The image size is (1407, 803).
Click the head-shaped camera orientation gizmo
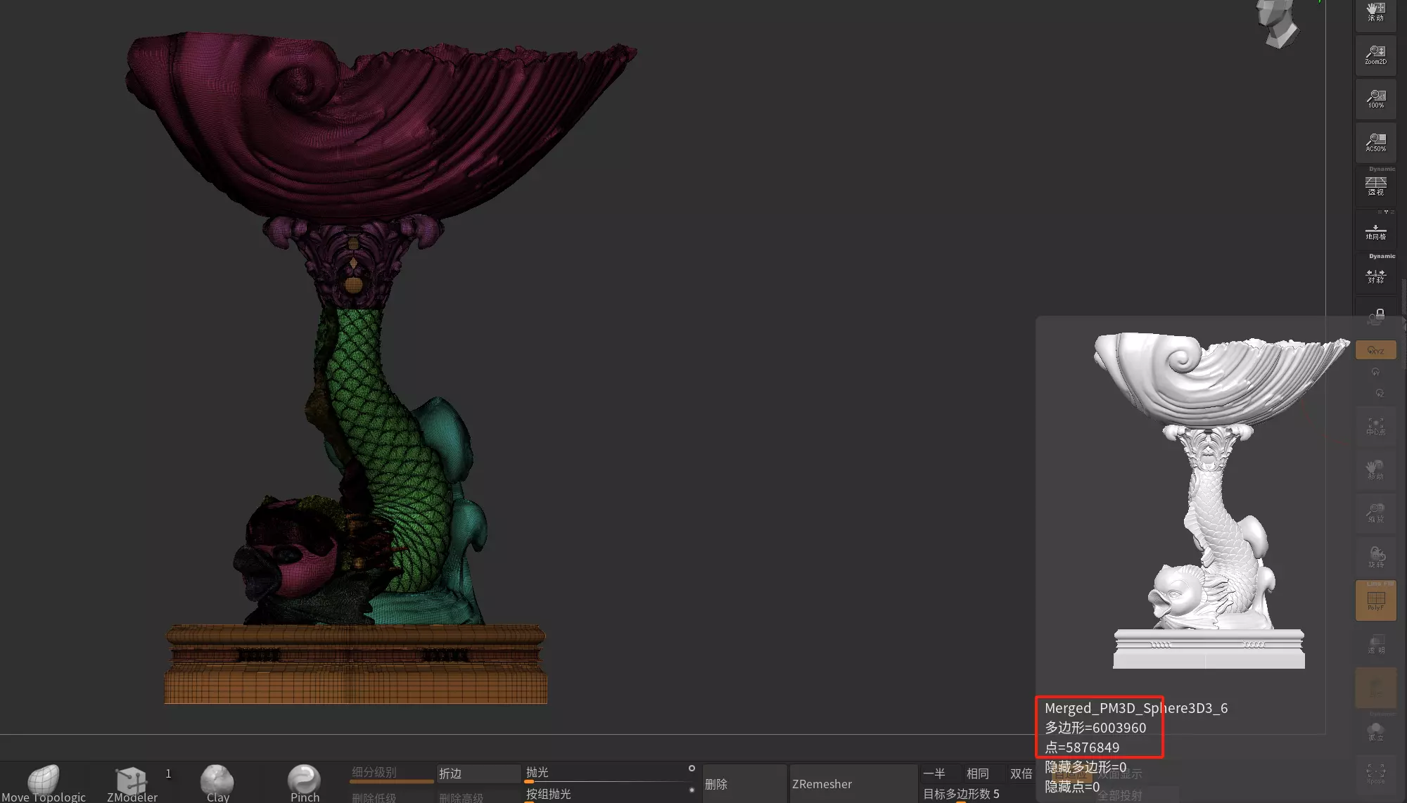[x=1278, y=24]
